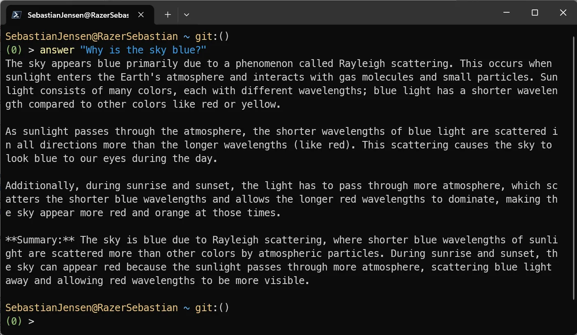Close the SebastianJensen@RazerSebas tab

coord(141,15)
